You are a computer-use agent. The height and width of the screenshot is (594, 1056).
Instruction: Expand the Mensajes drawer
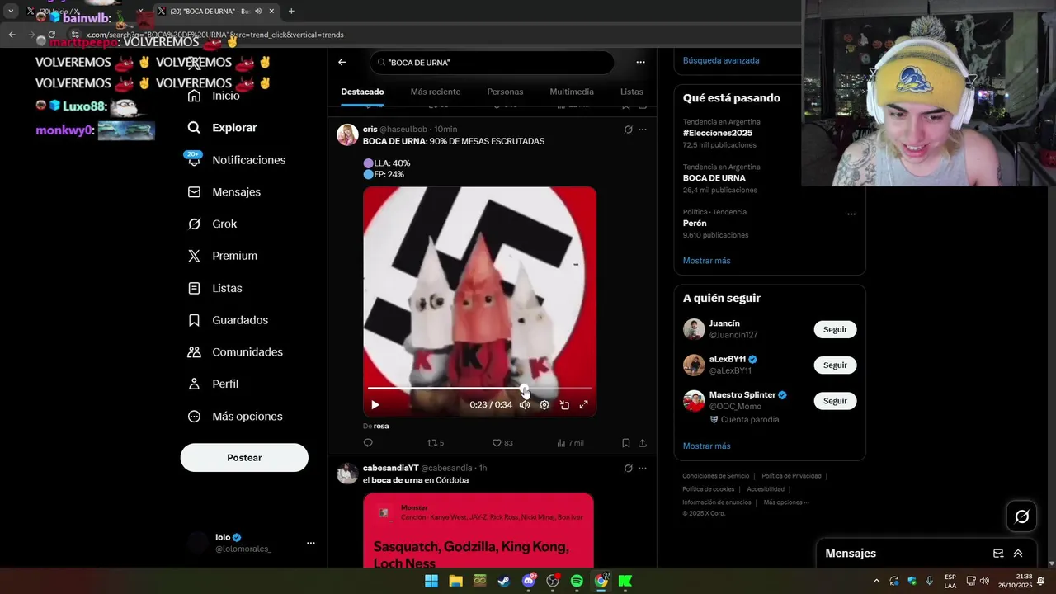pos(1018,554)
